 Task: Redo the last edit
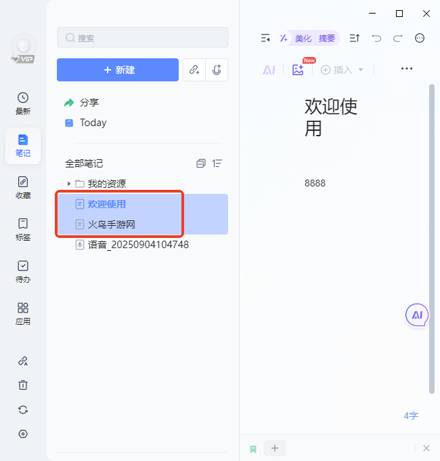coord(398,38)
